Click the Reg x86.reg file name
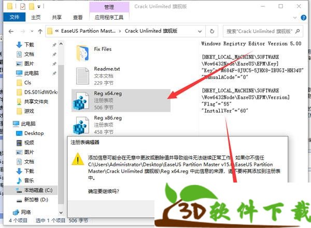Image resolution: width=311 pixels, height=228 pixels. pos(108,118)
